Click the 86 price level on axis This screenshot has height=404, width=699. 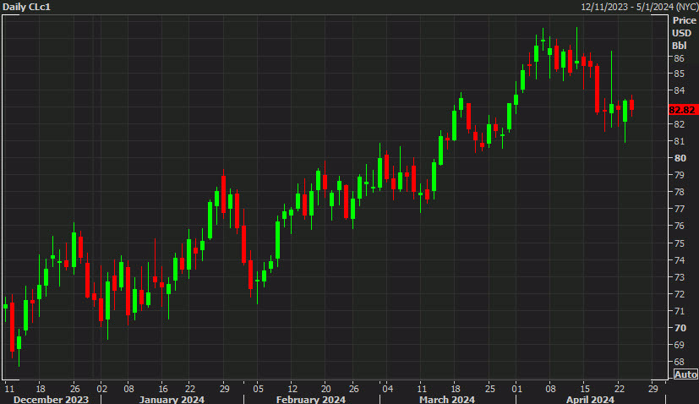[x=678, y=58]
